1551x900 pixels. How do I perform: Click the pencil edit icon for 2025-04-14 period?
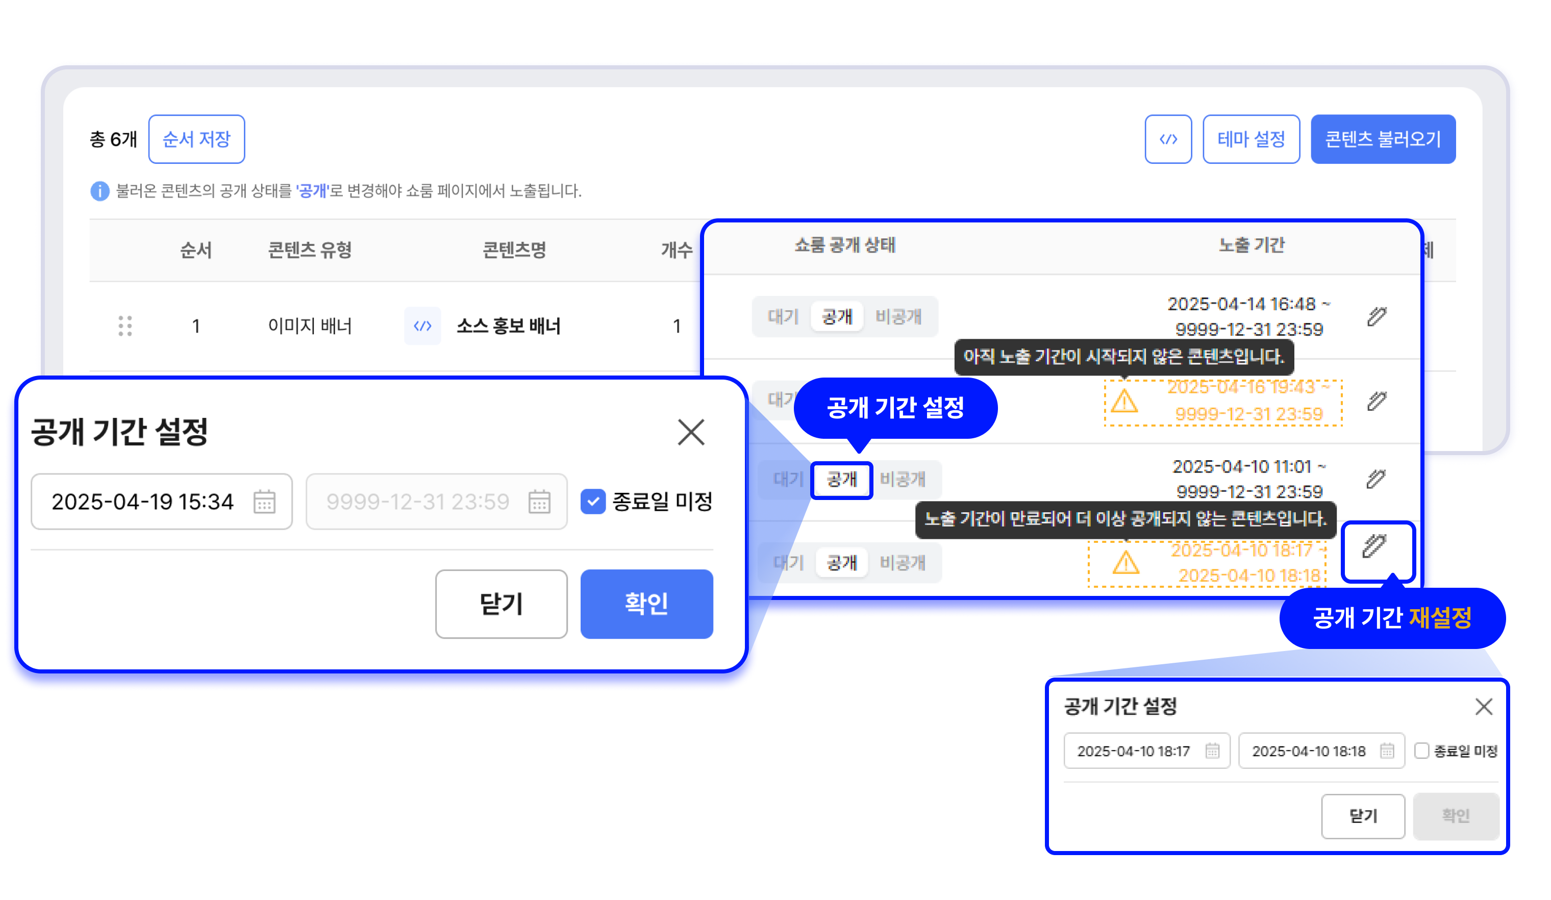(x=1376, y=316)
